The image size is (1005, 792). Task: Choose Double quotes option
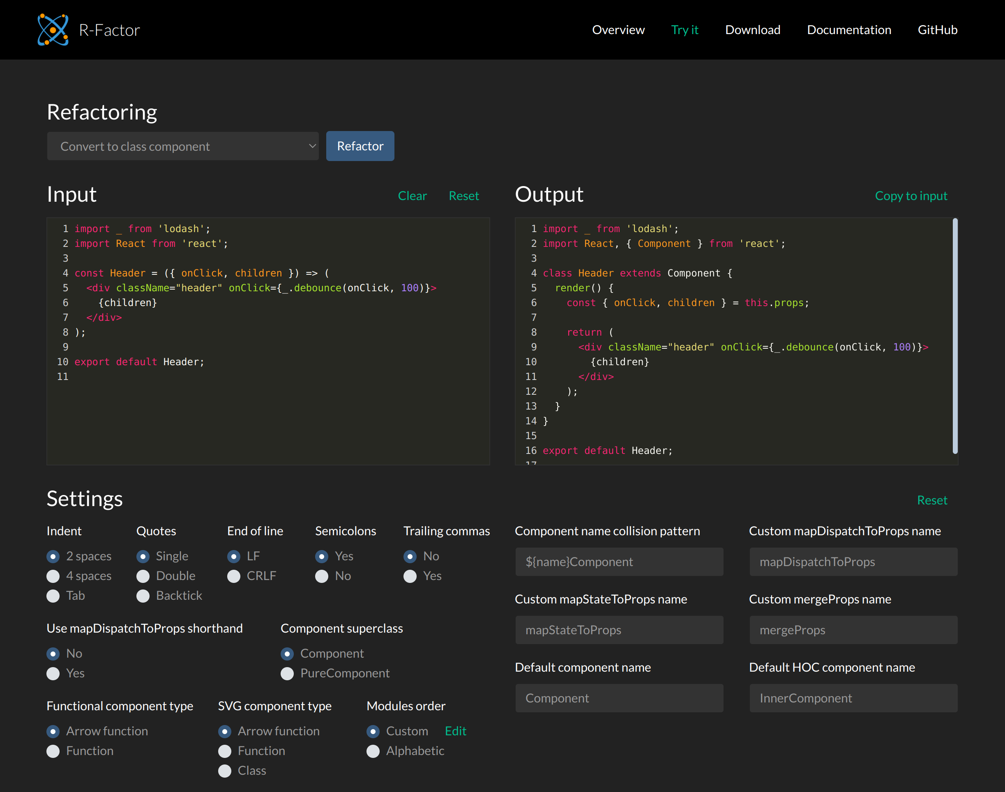click(143, 576)
